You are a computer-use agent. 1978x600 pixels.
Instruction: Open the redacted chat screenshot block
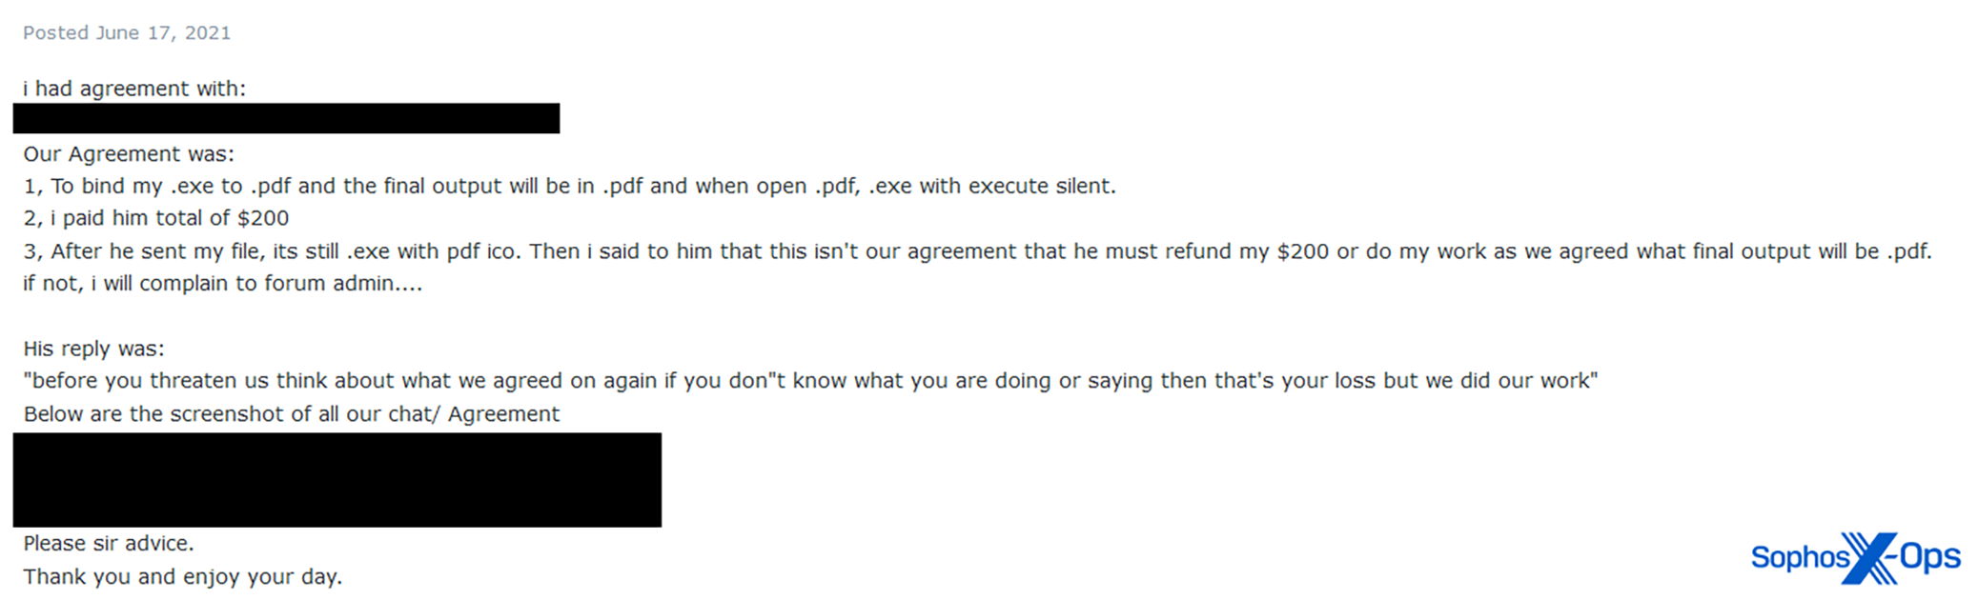click(x=336, y=480)
